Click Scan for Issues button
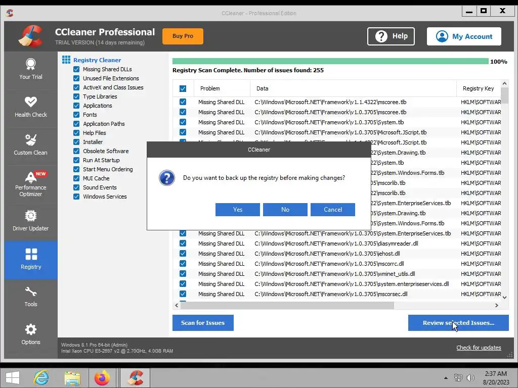This screenshot has width=518, height=388. point(203,323)
